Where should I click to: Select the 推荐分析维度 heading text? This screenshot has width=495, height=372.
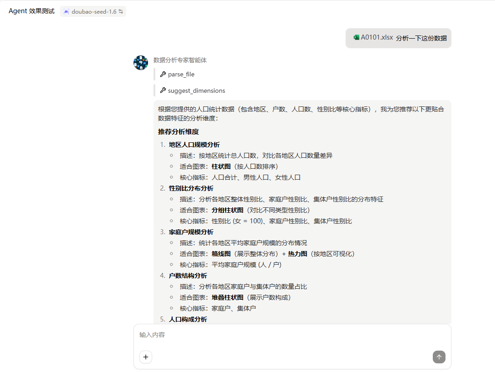click(x=179, y=131)
